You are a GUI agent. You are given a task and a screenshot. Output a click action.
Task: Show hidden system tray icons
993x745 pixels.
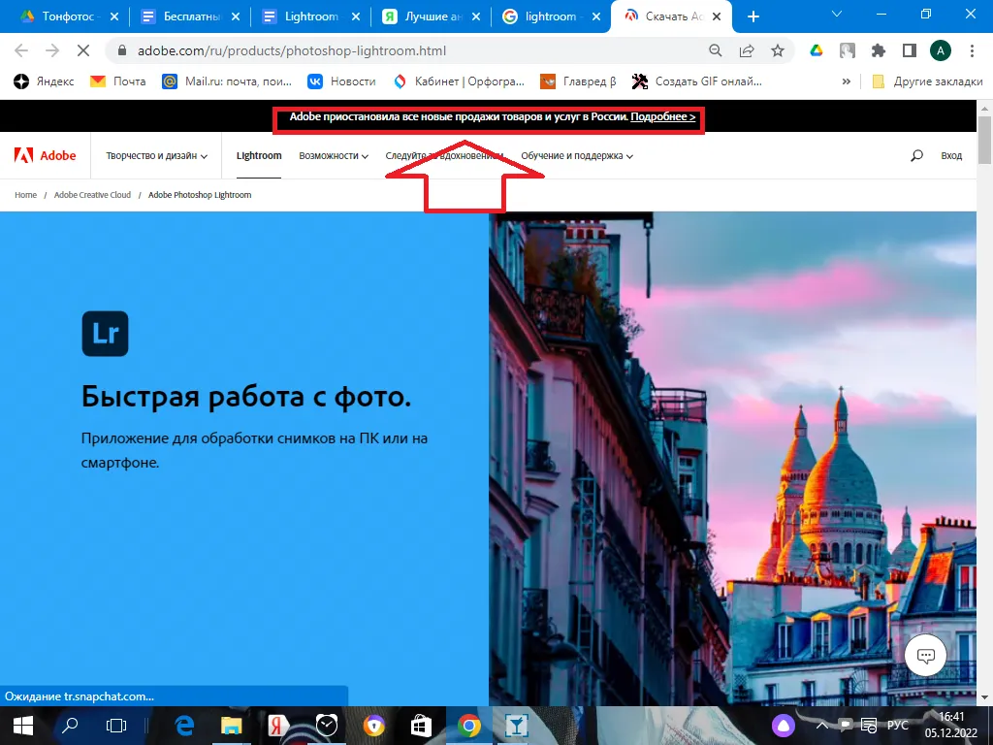(x=821, y=726)
